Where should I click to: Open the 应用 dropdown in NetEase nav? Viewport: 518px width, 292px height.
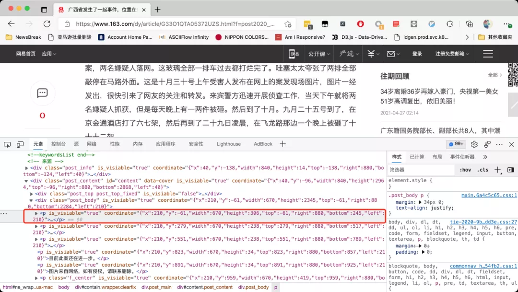(x=49, y=54)
